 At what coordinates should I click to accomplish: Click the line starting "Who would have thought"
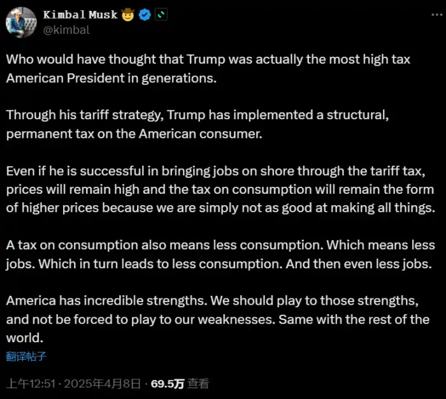tap(208, 59)
